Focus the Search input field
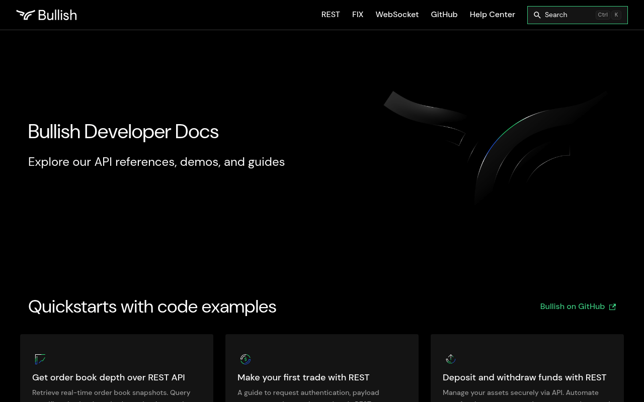This screenshot has height=402, width=644. (x=578, y=15)
